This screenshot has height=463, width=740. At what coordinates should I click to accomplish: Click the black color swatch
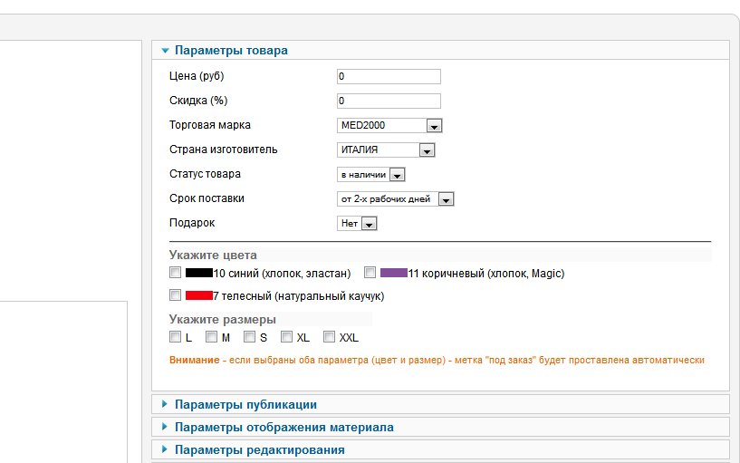click(x=198, y=272)
